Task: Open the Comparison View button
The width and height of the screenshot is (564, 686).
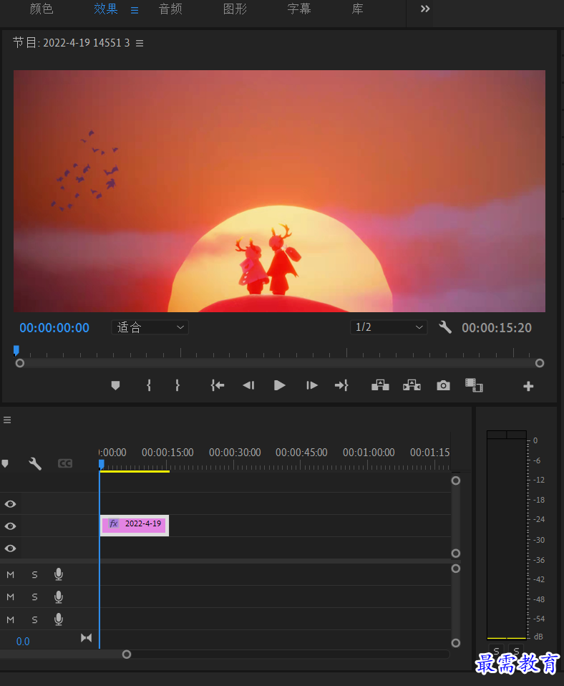Action: (474, 385)
